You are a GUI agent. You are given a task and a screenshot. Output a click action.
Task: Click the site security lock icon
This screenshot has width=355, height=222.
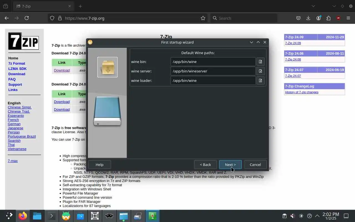point(60,18)
